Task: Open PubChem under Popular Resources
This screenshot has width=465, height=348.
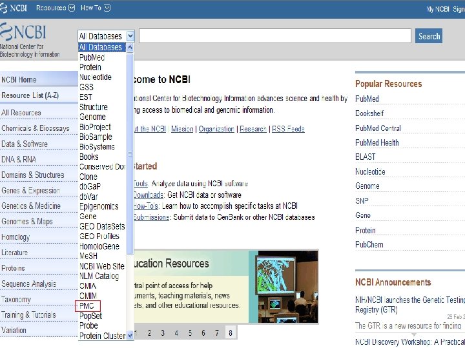Action: [369, 245]
